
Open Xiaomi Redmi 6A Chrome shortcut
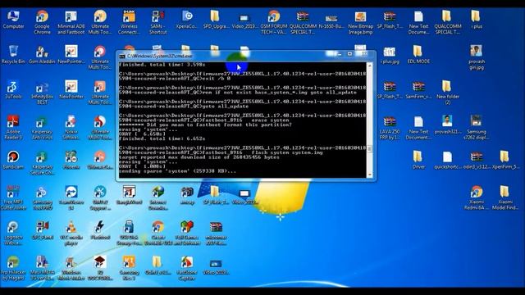click(x=476, y=197)
